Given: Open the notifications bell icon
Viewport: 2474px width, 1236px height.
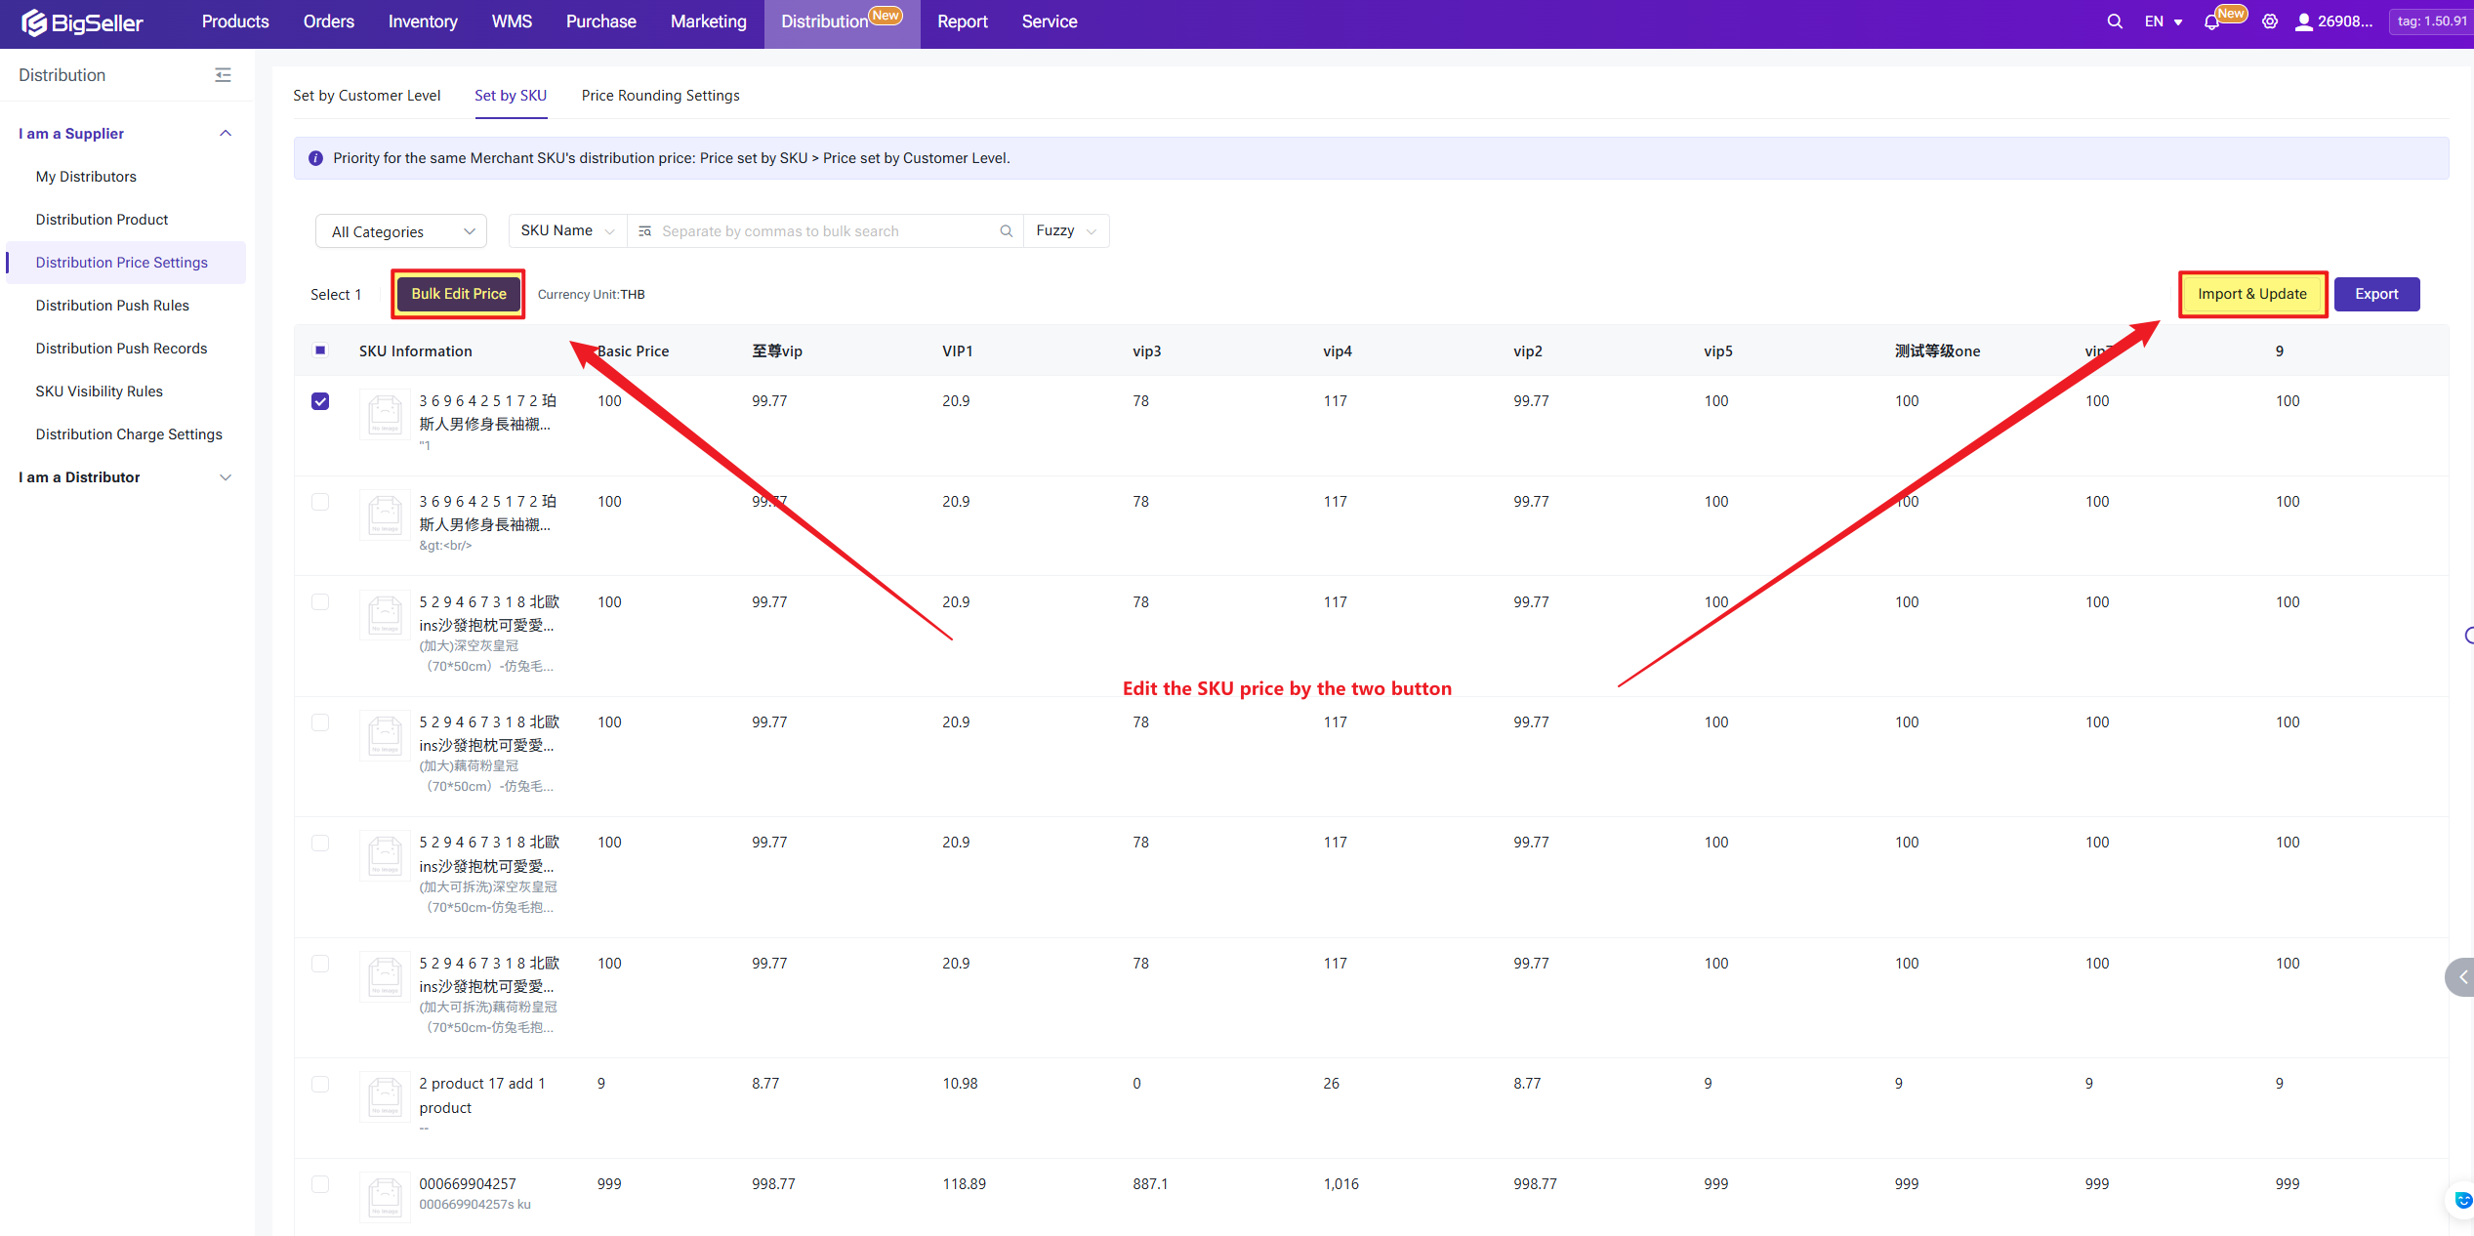Looking at the screenshot, I should pos(2211,22).
